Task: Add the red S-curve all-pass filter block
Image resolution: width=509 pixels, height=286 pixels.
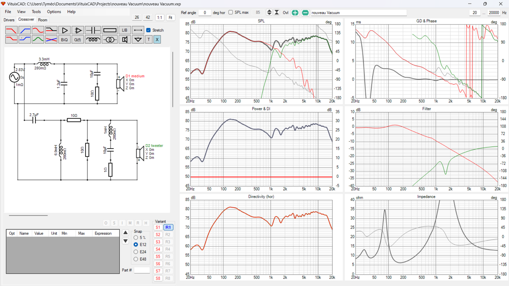Action: [38, 30]
